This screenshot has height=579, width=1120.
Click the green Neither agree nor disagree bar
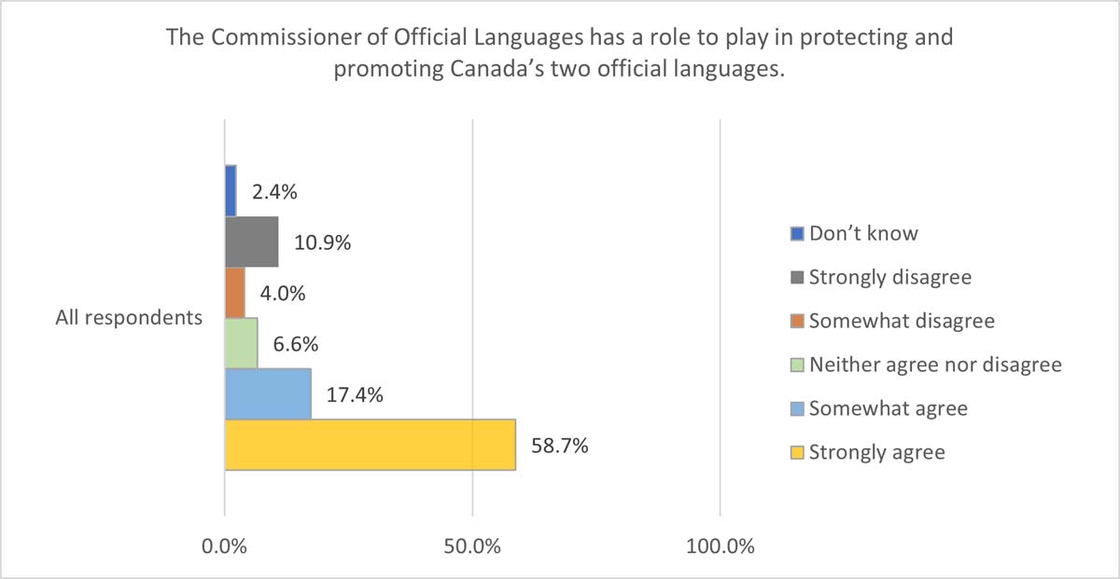point(241,343)
